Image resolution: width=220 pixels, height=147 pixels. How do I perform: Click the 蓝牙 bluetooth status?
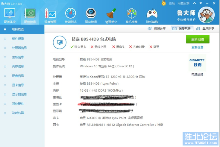pos(154,47)
